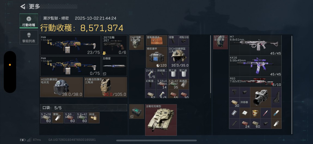The height and width of the screenshot is (144, 313).
Task: Select the M7 rifle in right panel
Action: click(255, 45)
